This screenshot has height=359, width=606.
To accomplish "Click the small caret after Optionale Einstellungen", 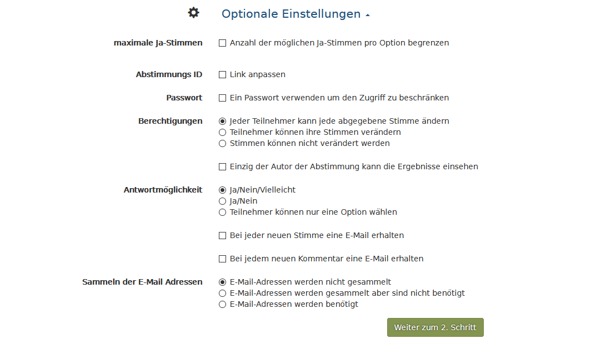I will pos(368,16).
